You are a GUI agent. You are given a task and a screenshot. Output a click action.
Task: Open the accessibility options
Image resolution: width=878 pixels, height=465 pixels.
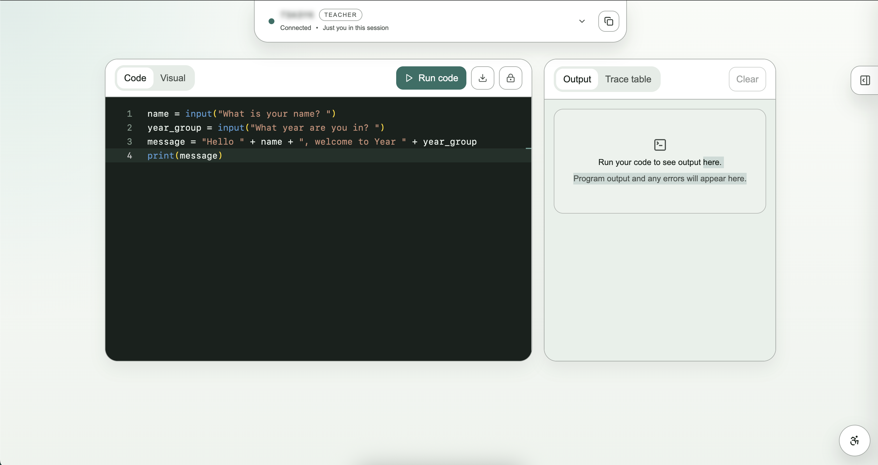[854, 440]
